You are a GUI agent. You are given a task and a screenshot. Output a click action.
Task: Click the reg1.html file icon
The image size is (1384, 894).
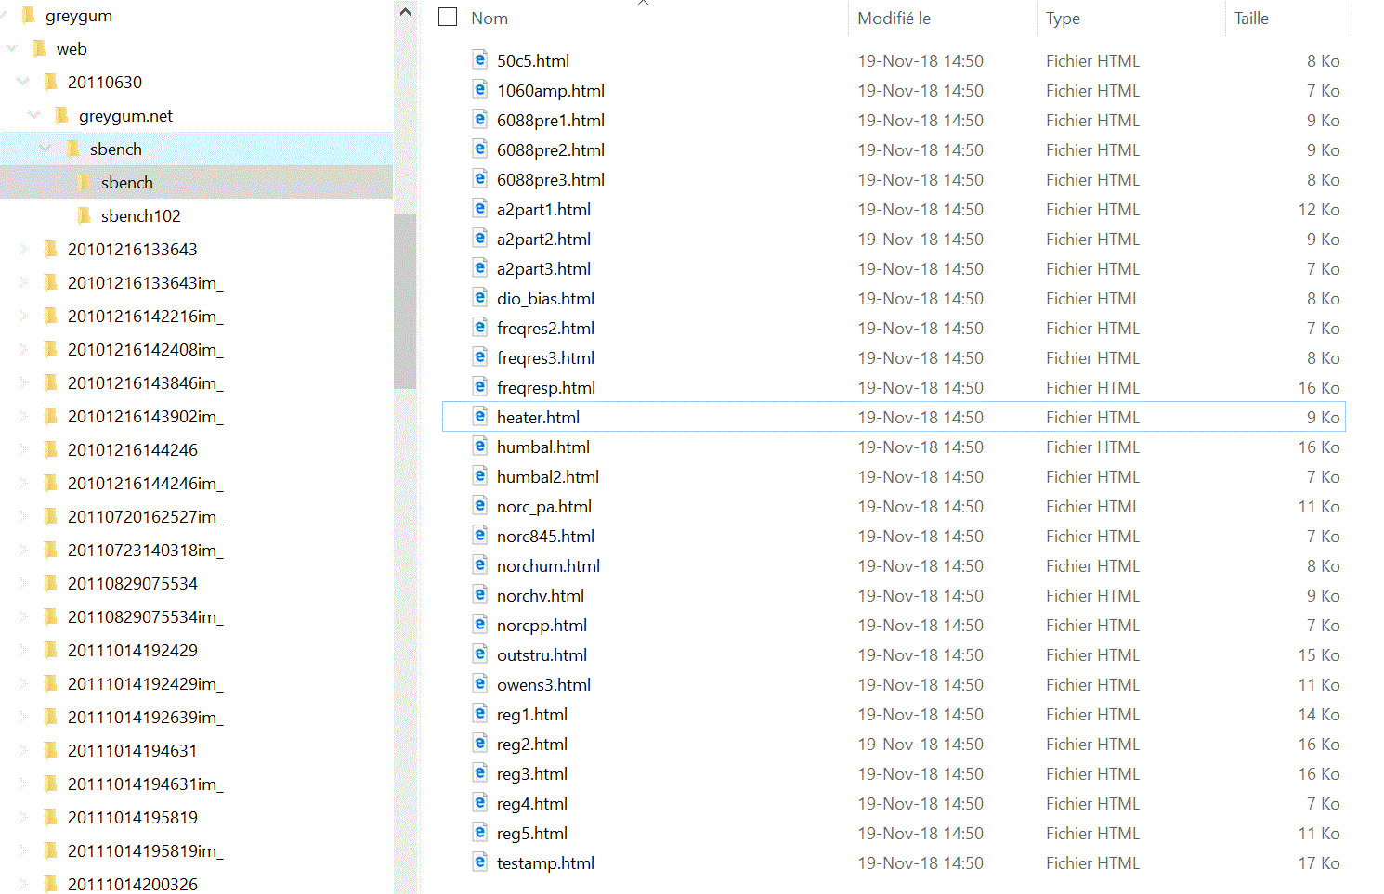coord(479,714)
